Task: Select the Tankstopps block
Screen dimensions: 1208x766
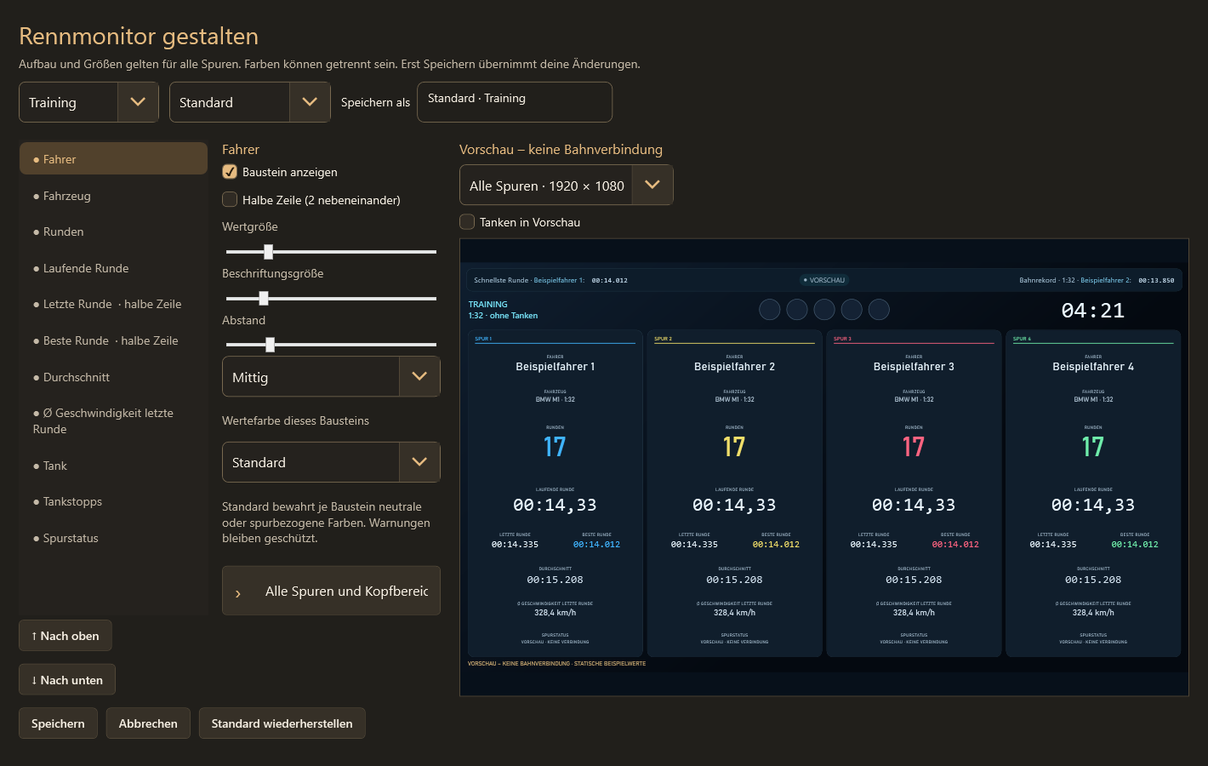Action: click(x=113, y=501)
